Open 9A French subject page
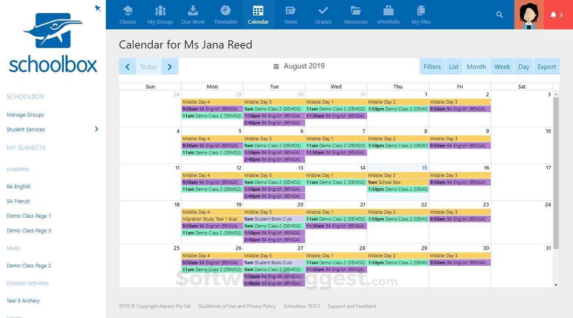The height and width of the screenshot is (318, 573). (18, 201)
